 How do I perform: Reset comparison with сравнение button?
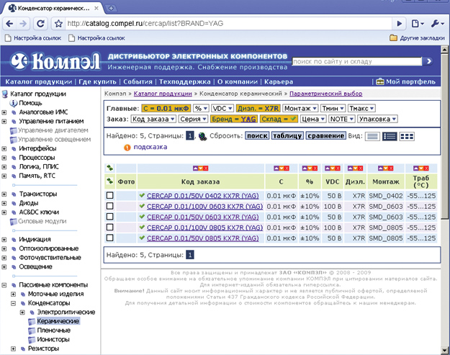[326, 136]
